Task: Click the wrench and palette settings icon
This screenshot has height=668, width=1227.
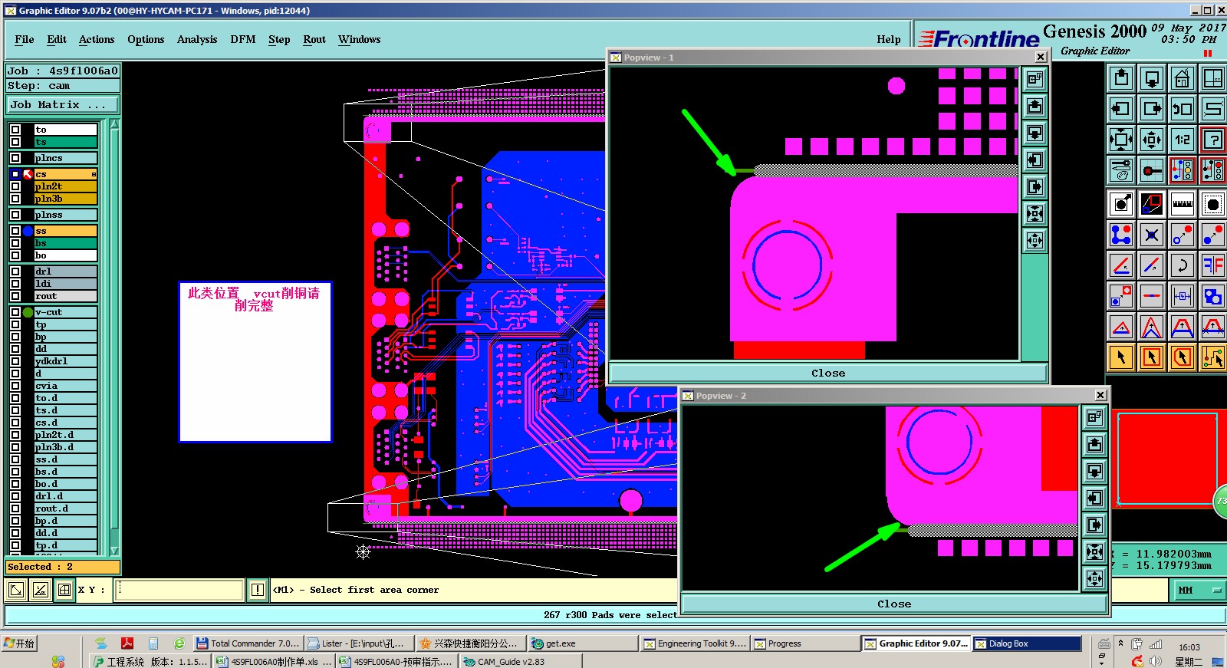Action: click(1121, 170)
